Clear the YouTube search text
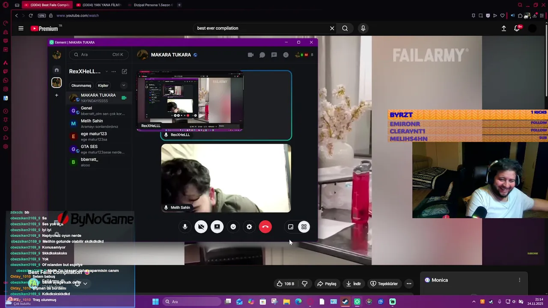 [x=332, y=28]
